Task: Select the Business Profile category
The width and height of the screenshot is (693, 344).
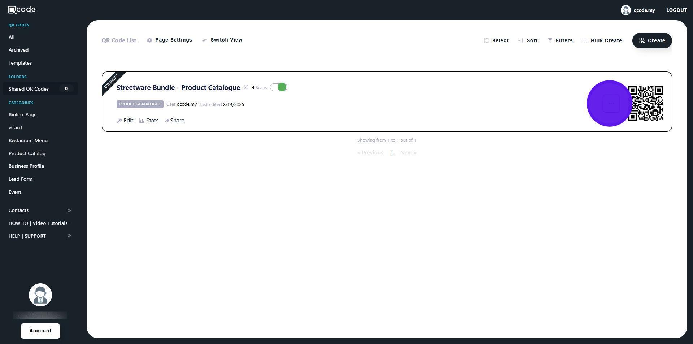Action: click(26, 166)
